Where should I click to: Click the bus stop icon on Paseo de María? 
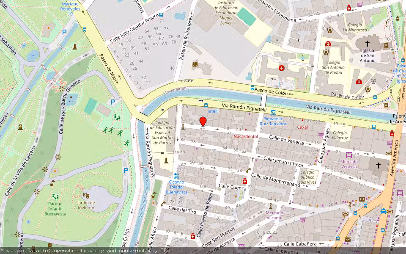pyautogui.click(x=85, y=30)
